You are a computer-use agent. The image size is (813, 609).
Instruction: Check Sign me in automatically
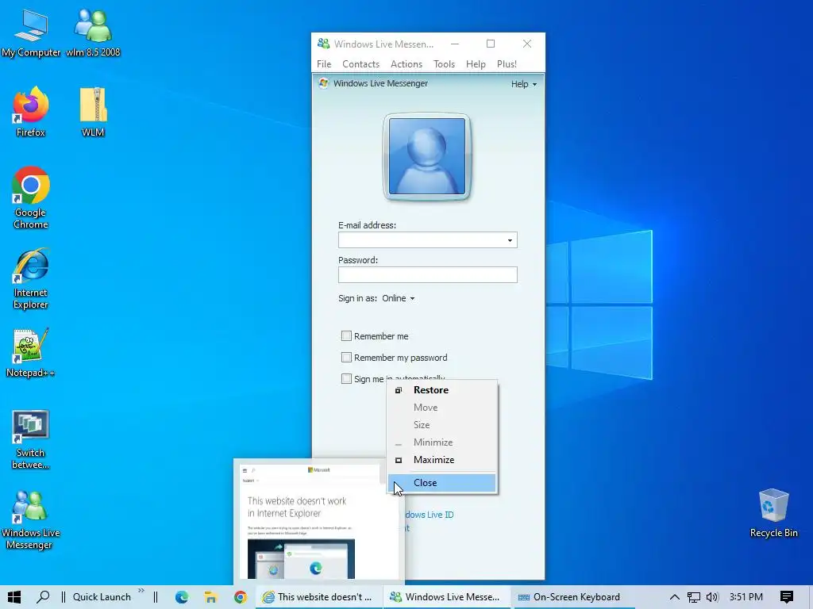(346, 378)
